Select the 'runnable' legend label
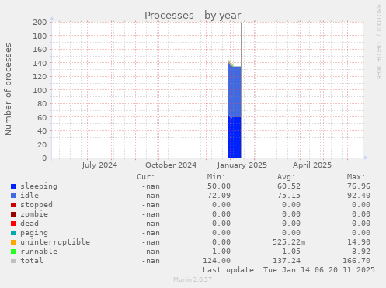The image size is (386, 288). [39, 252]
